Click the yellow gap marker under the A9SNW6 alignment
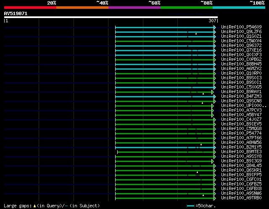The width and height of the screenshot is (269, 209). point(203,195)
